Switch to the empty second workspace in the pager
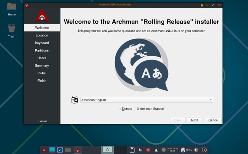Image resolution: width=248 pixels, height=154 pixels. click(x=121, y=150)
